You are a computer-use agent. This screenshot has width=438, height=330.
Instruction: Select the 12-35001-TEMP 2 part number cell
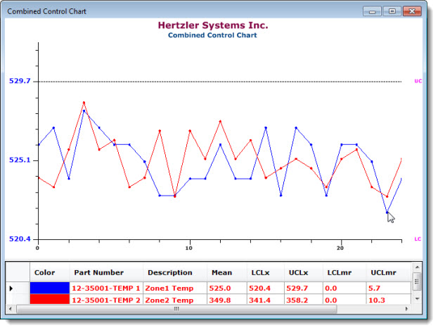[x=106, y=300]
